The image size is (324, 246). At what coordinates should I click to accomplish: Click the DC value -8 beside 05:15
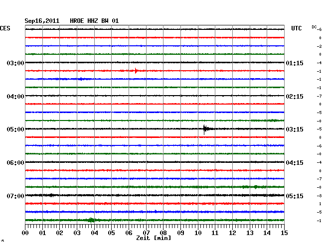(319, 196)
